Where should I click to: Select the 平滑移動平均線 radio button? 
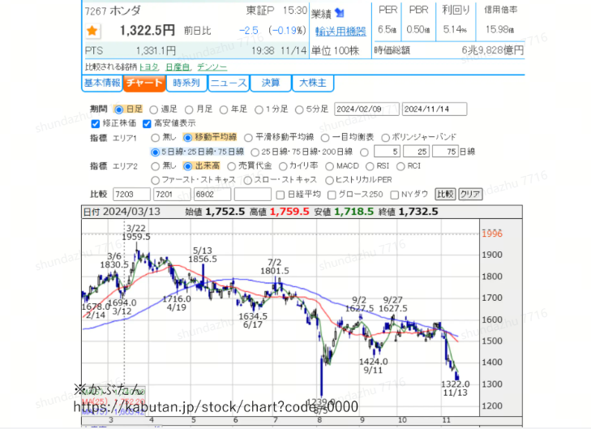tap(248, 138)
